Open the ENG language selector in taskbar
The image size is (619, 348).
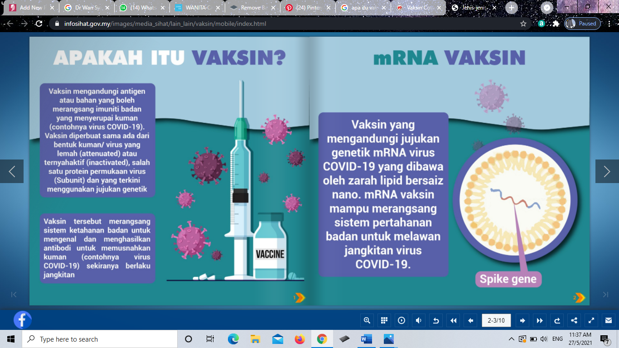tap(558, 338)
